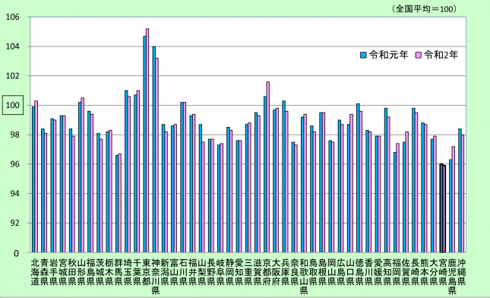Image resolution: width=490 pixels, height=298 pixels.
Task: Click the boxed 100 axis label
Action: pos(12,105)
